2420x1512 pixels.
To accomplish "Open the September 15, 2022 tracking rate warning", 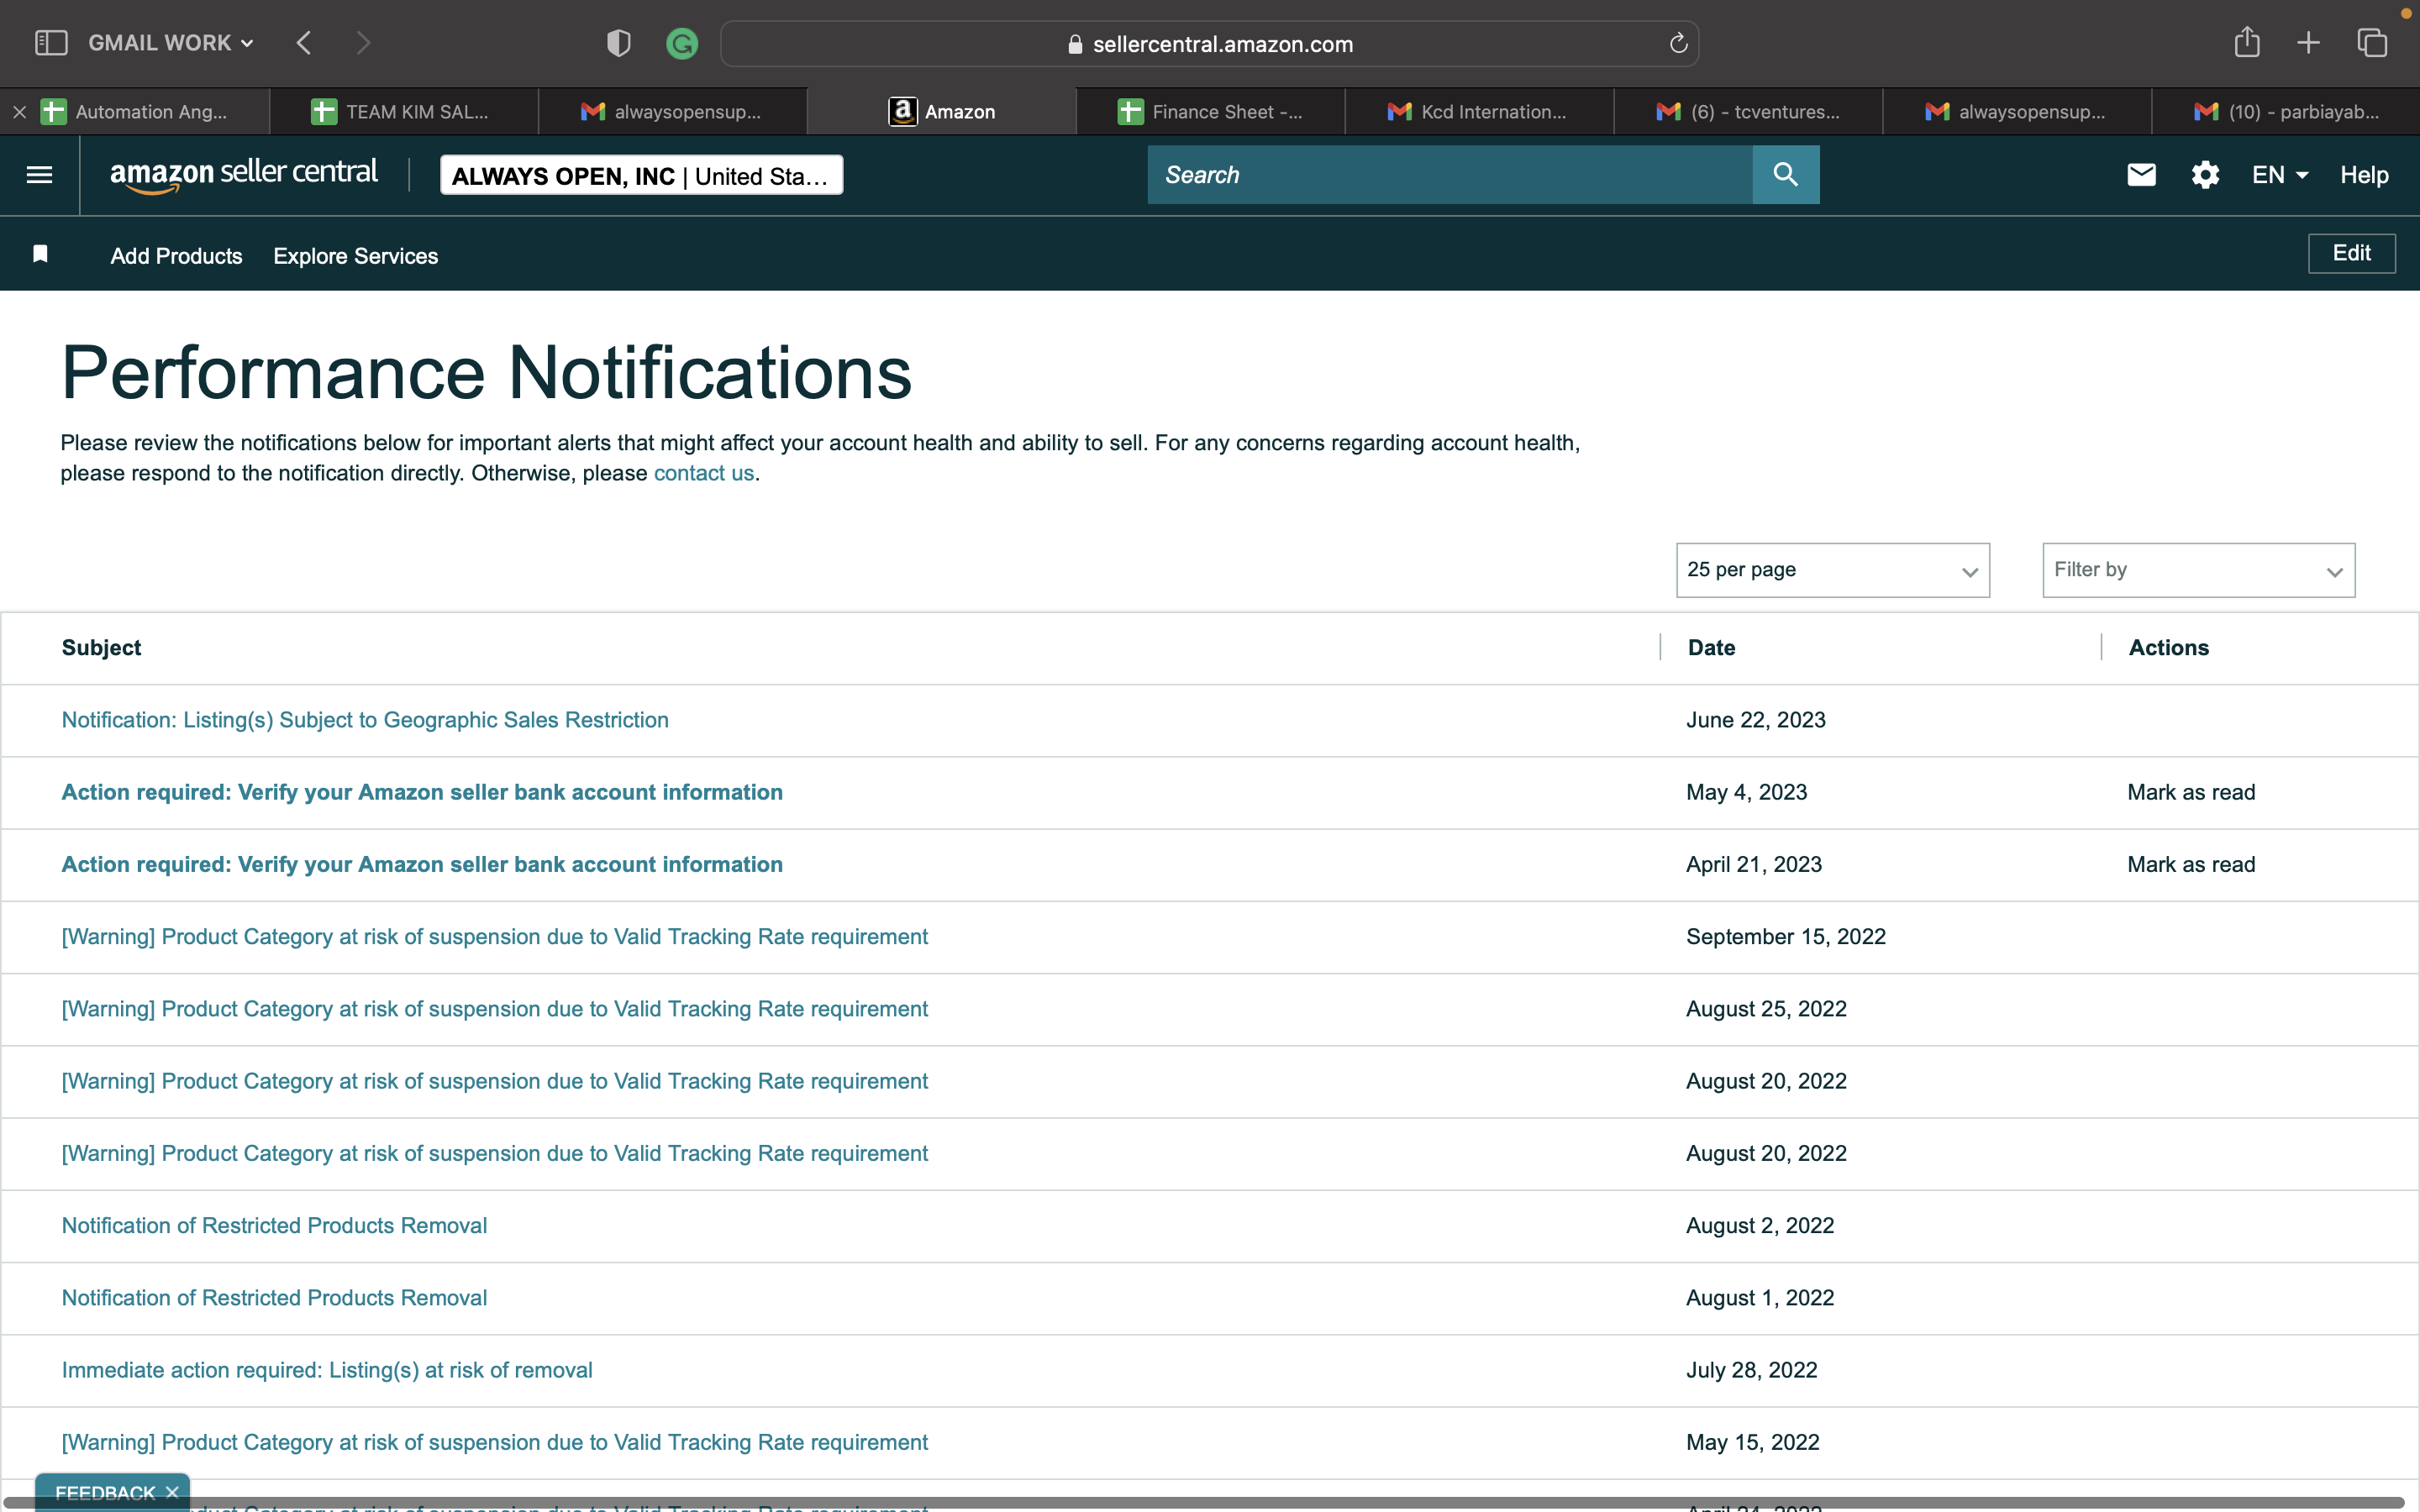I will click(x=495, y=937).
